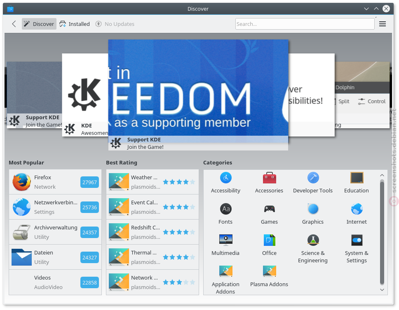399x310 pixels.
Task: Click the Redshift plasmoid icon
Action: [x=119, y=232]
